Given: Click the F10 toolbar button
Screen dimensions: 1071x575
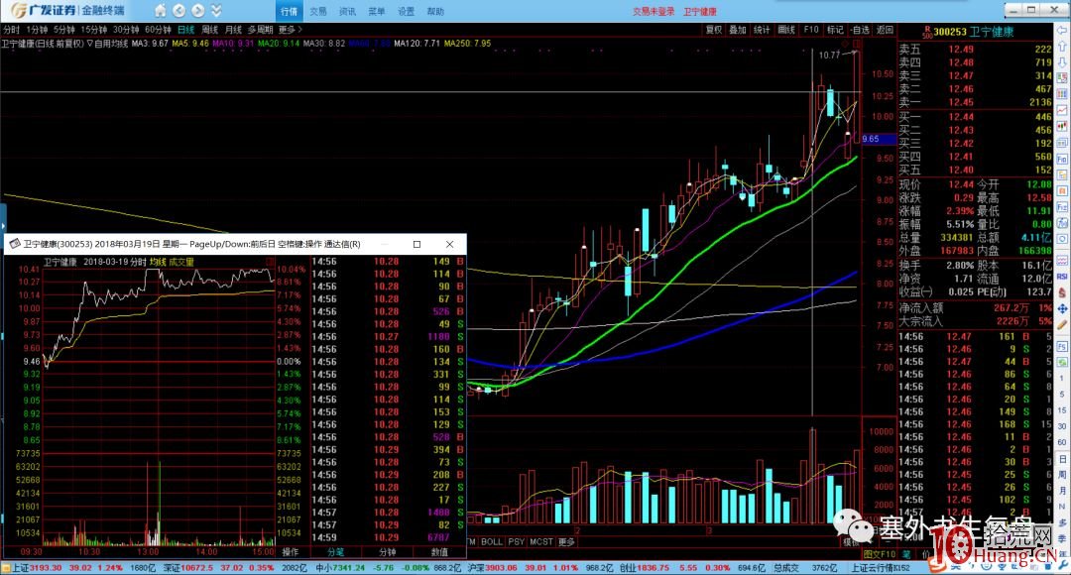Looking at the screenshot, I should pos(811,30).
